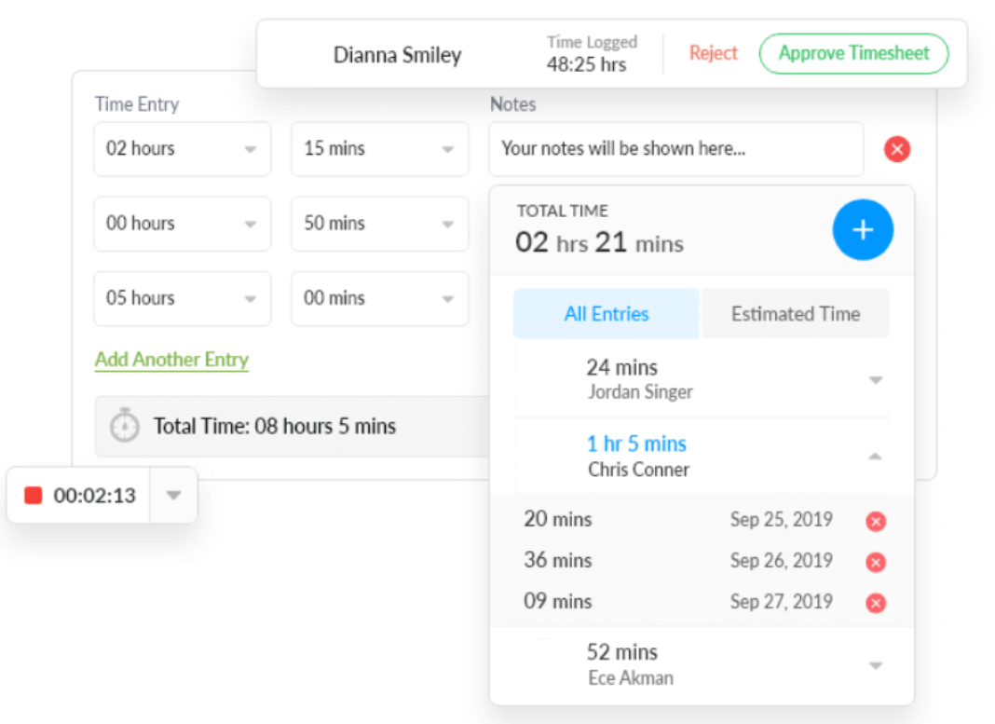Image resolution: width=995 pixels, height=724 pixels.
Task: Click the Add Another Entry link
Action: 171,360
